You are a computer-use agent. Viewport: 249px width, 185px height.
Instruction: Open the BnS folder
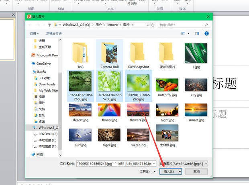click(80, 54)
